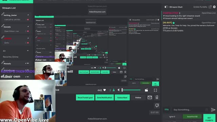Mute the stream with speaker icon
The width and height of the screenshot is (217, 122).
[x=118, y=90]
